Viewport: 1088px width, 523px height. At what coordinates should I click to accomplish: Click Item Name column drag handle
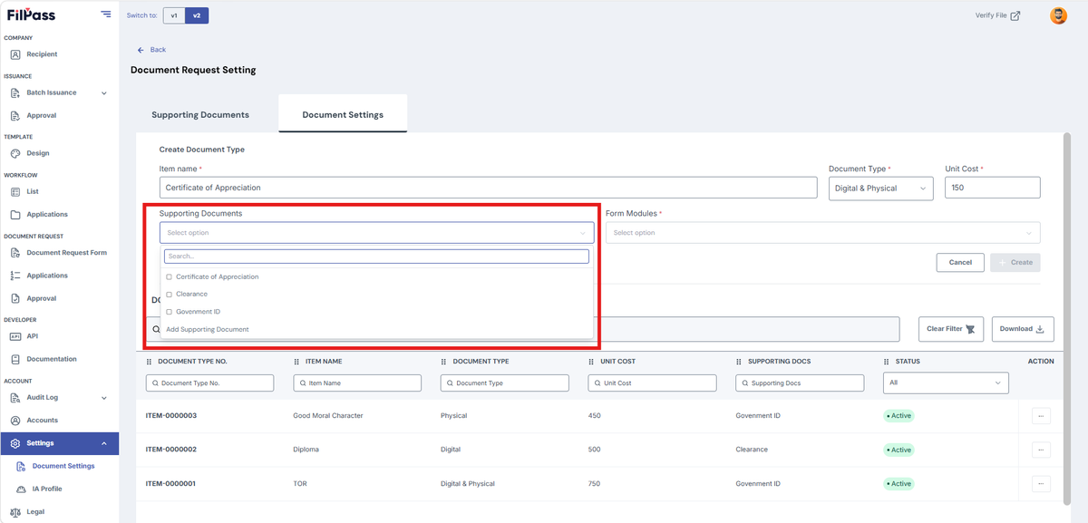(296, 362)
